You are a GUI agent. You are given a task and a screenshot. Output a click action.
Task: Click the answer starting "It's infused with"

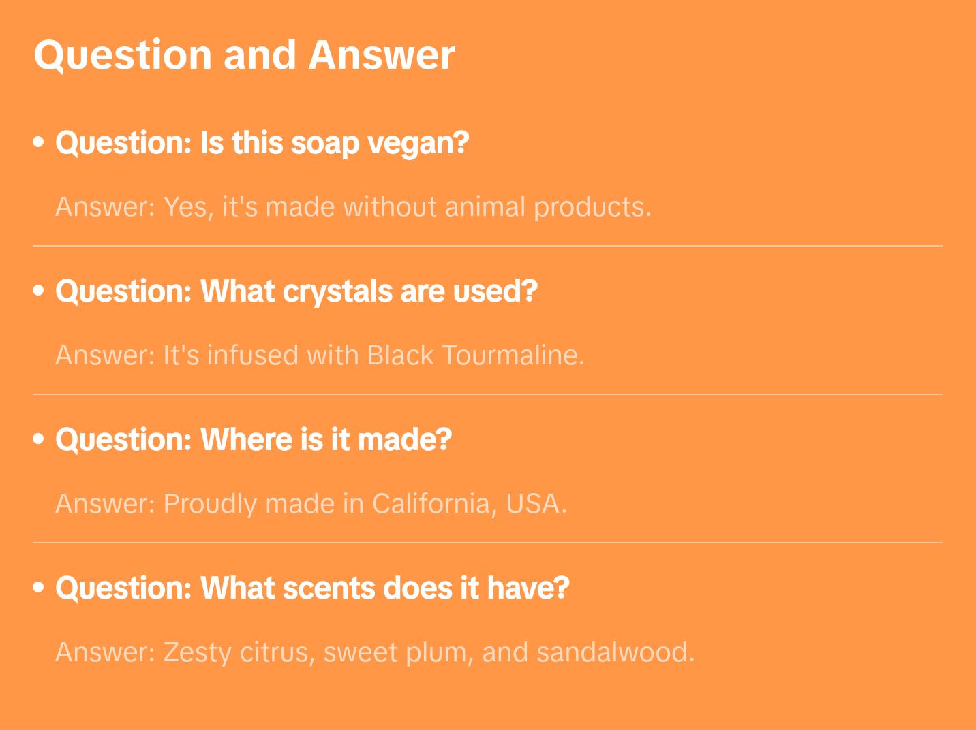(320, 355)
